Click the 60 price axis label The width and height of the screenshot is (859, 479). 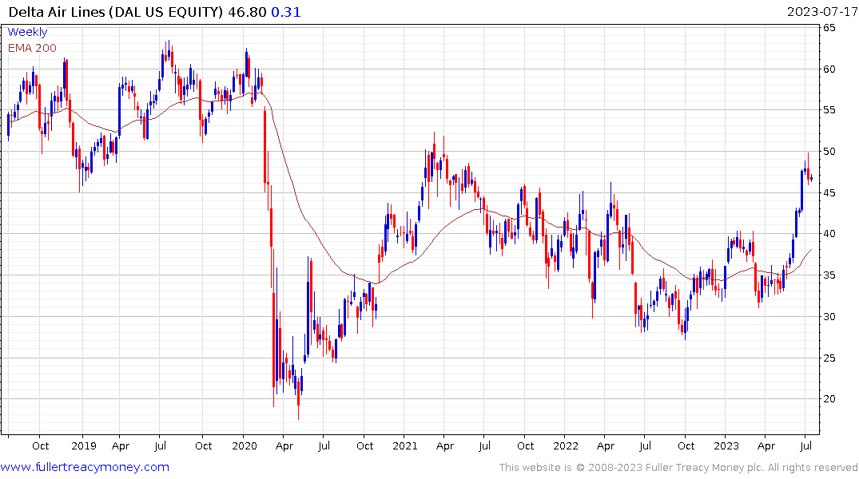click(829, 69)
